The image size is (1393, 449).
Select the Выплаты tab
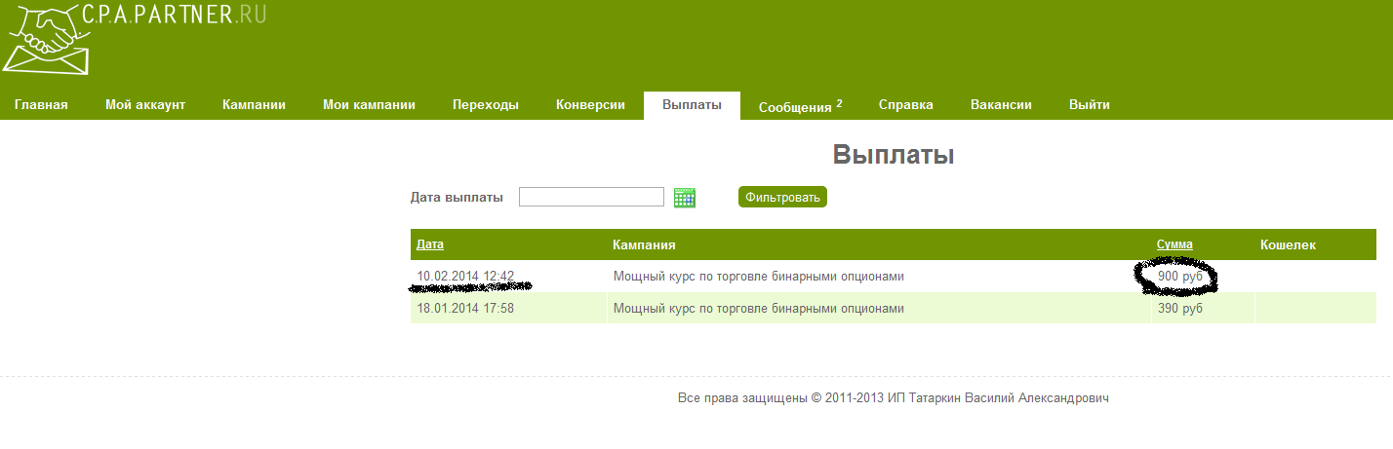point(692,105)
